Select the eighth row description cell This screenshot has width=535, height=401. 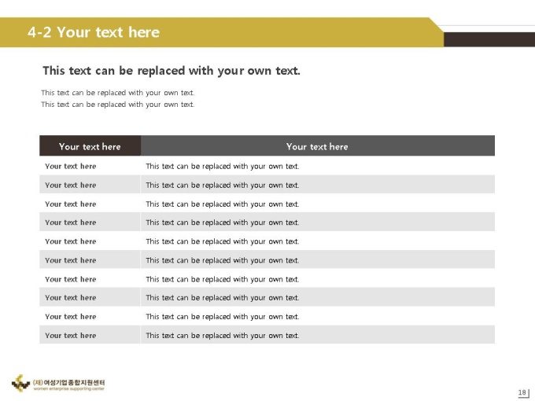click(318, 297)
